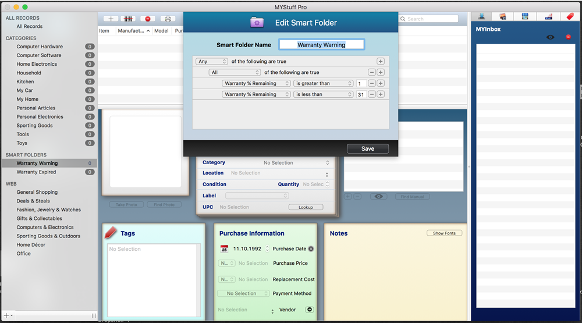Add rule after 'is less than' row
Screen dimensions: 582x323
pyautogui.click(x=381, y=94)
